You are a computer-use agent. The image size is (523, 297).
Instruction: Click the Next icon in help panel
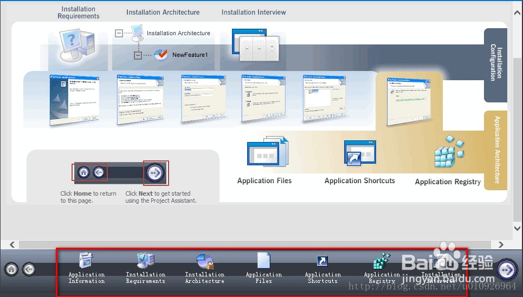pyautogui.click(x=155, y=173)
